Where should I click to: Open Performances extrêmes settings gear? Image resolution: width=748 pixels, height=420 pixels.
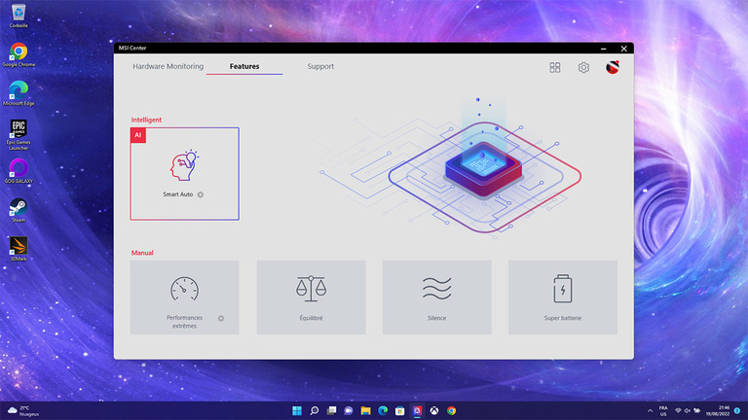pos(221,318)
